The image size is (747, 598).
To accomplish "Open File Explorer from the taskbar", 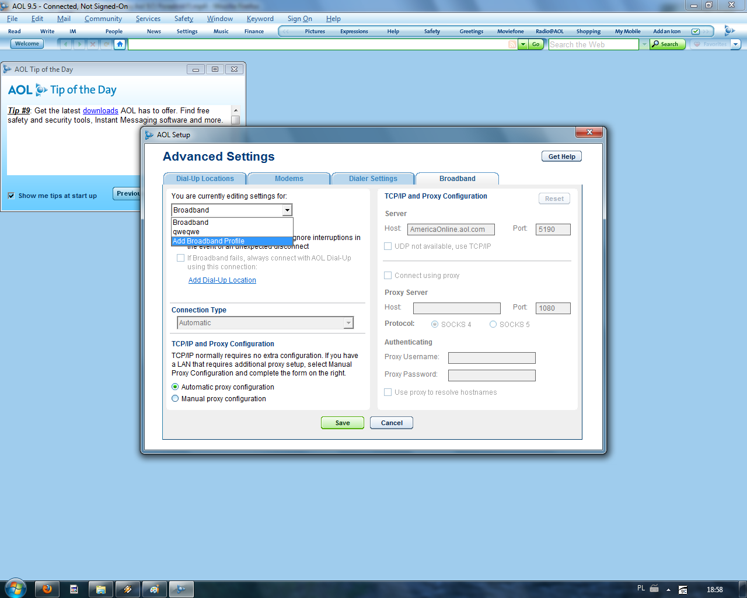I will coord(101,589).
